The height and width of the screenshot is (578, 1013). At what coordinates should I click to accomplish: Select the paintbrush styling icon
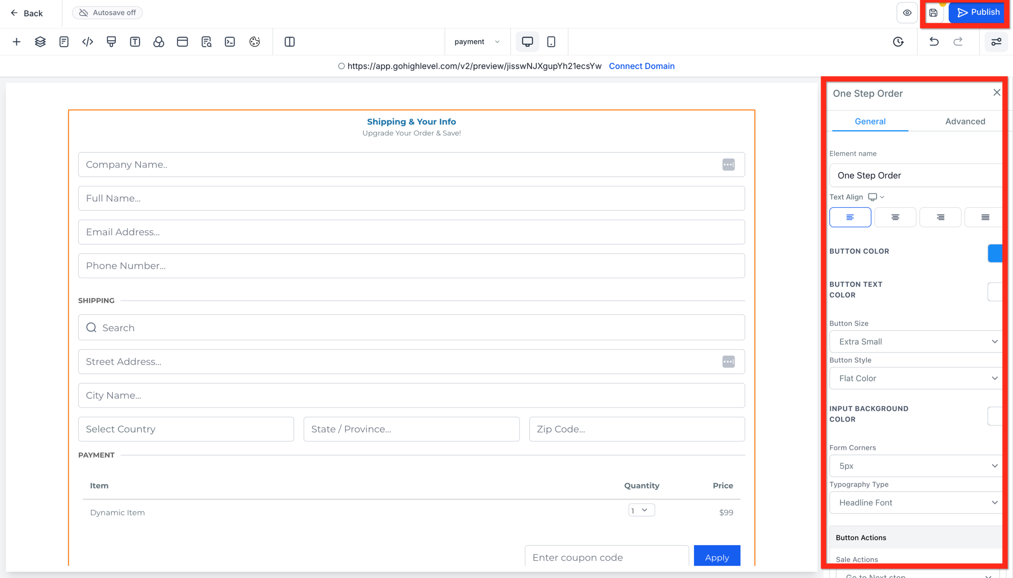click(111, 42)
